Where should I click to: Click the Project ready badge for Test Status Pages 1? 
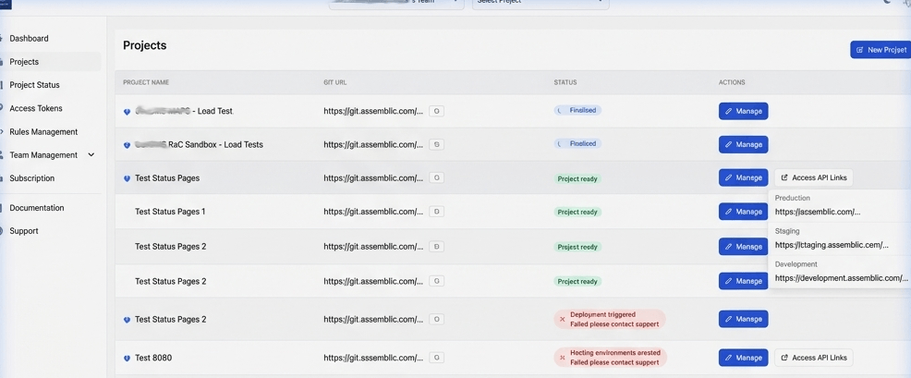[577, 213]
